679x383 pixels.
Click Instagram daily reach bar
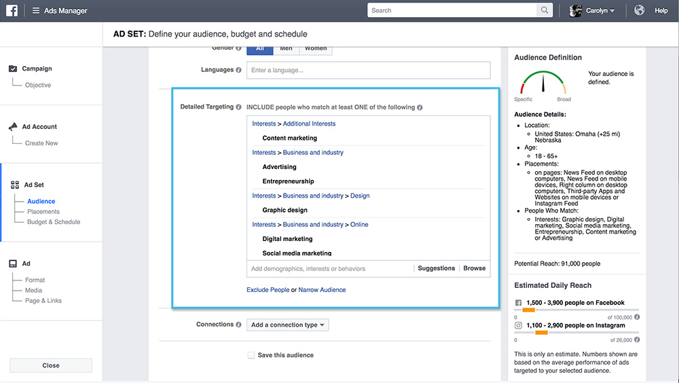coord(576,332)
